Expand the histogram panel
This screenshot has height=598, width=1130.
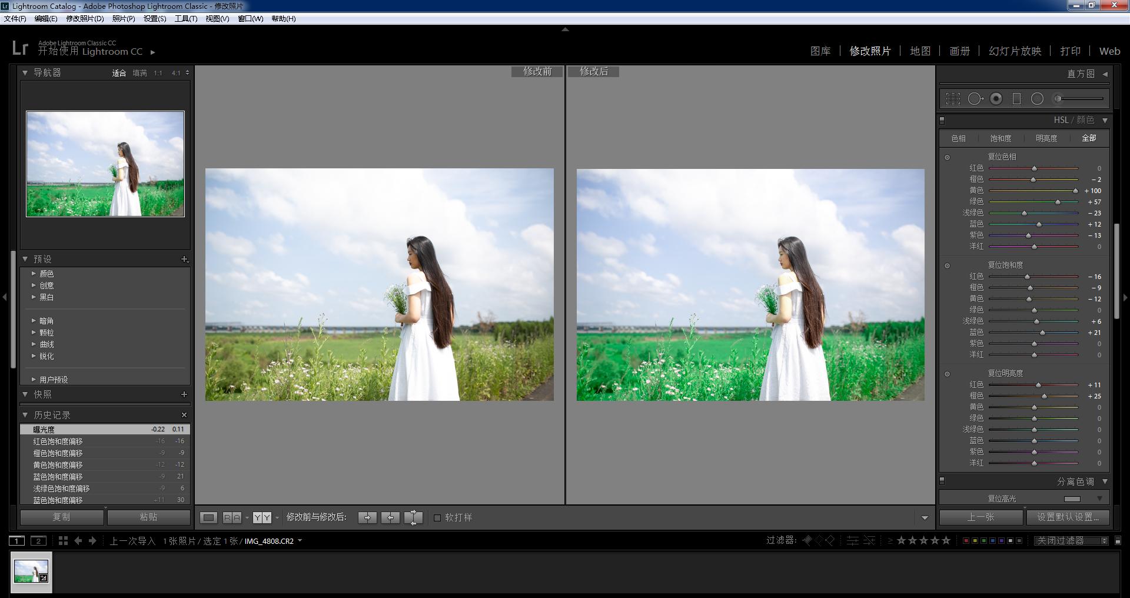tap(1105, 74)
